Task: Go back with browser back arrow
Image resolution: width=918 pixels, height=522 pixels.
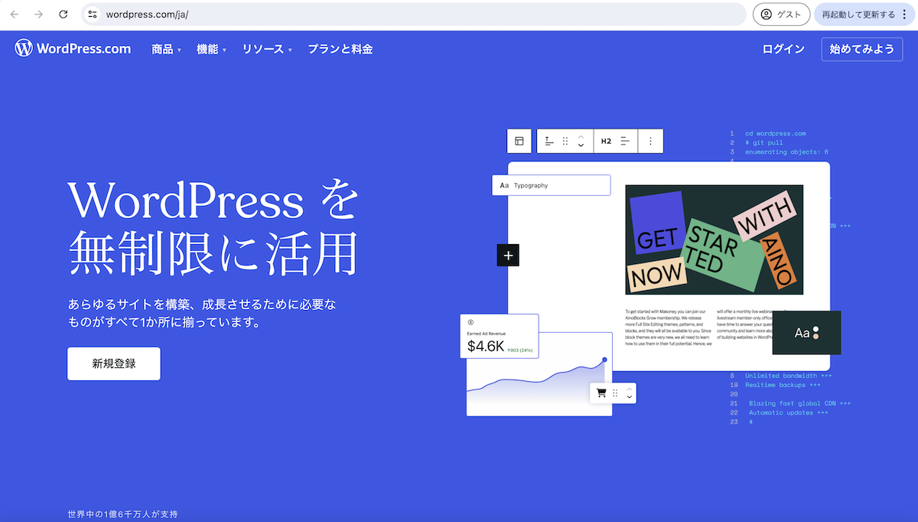Action: point(15,15)
